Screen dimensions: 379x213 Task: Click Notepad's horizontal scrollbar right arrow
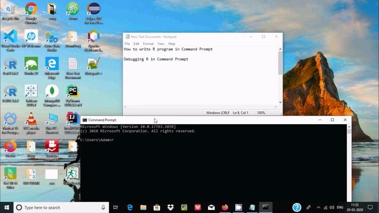(276, 106)
